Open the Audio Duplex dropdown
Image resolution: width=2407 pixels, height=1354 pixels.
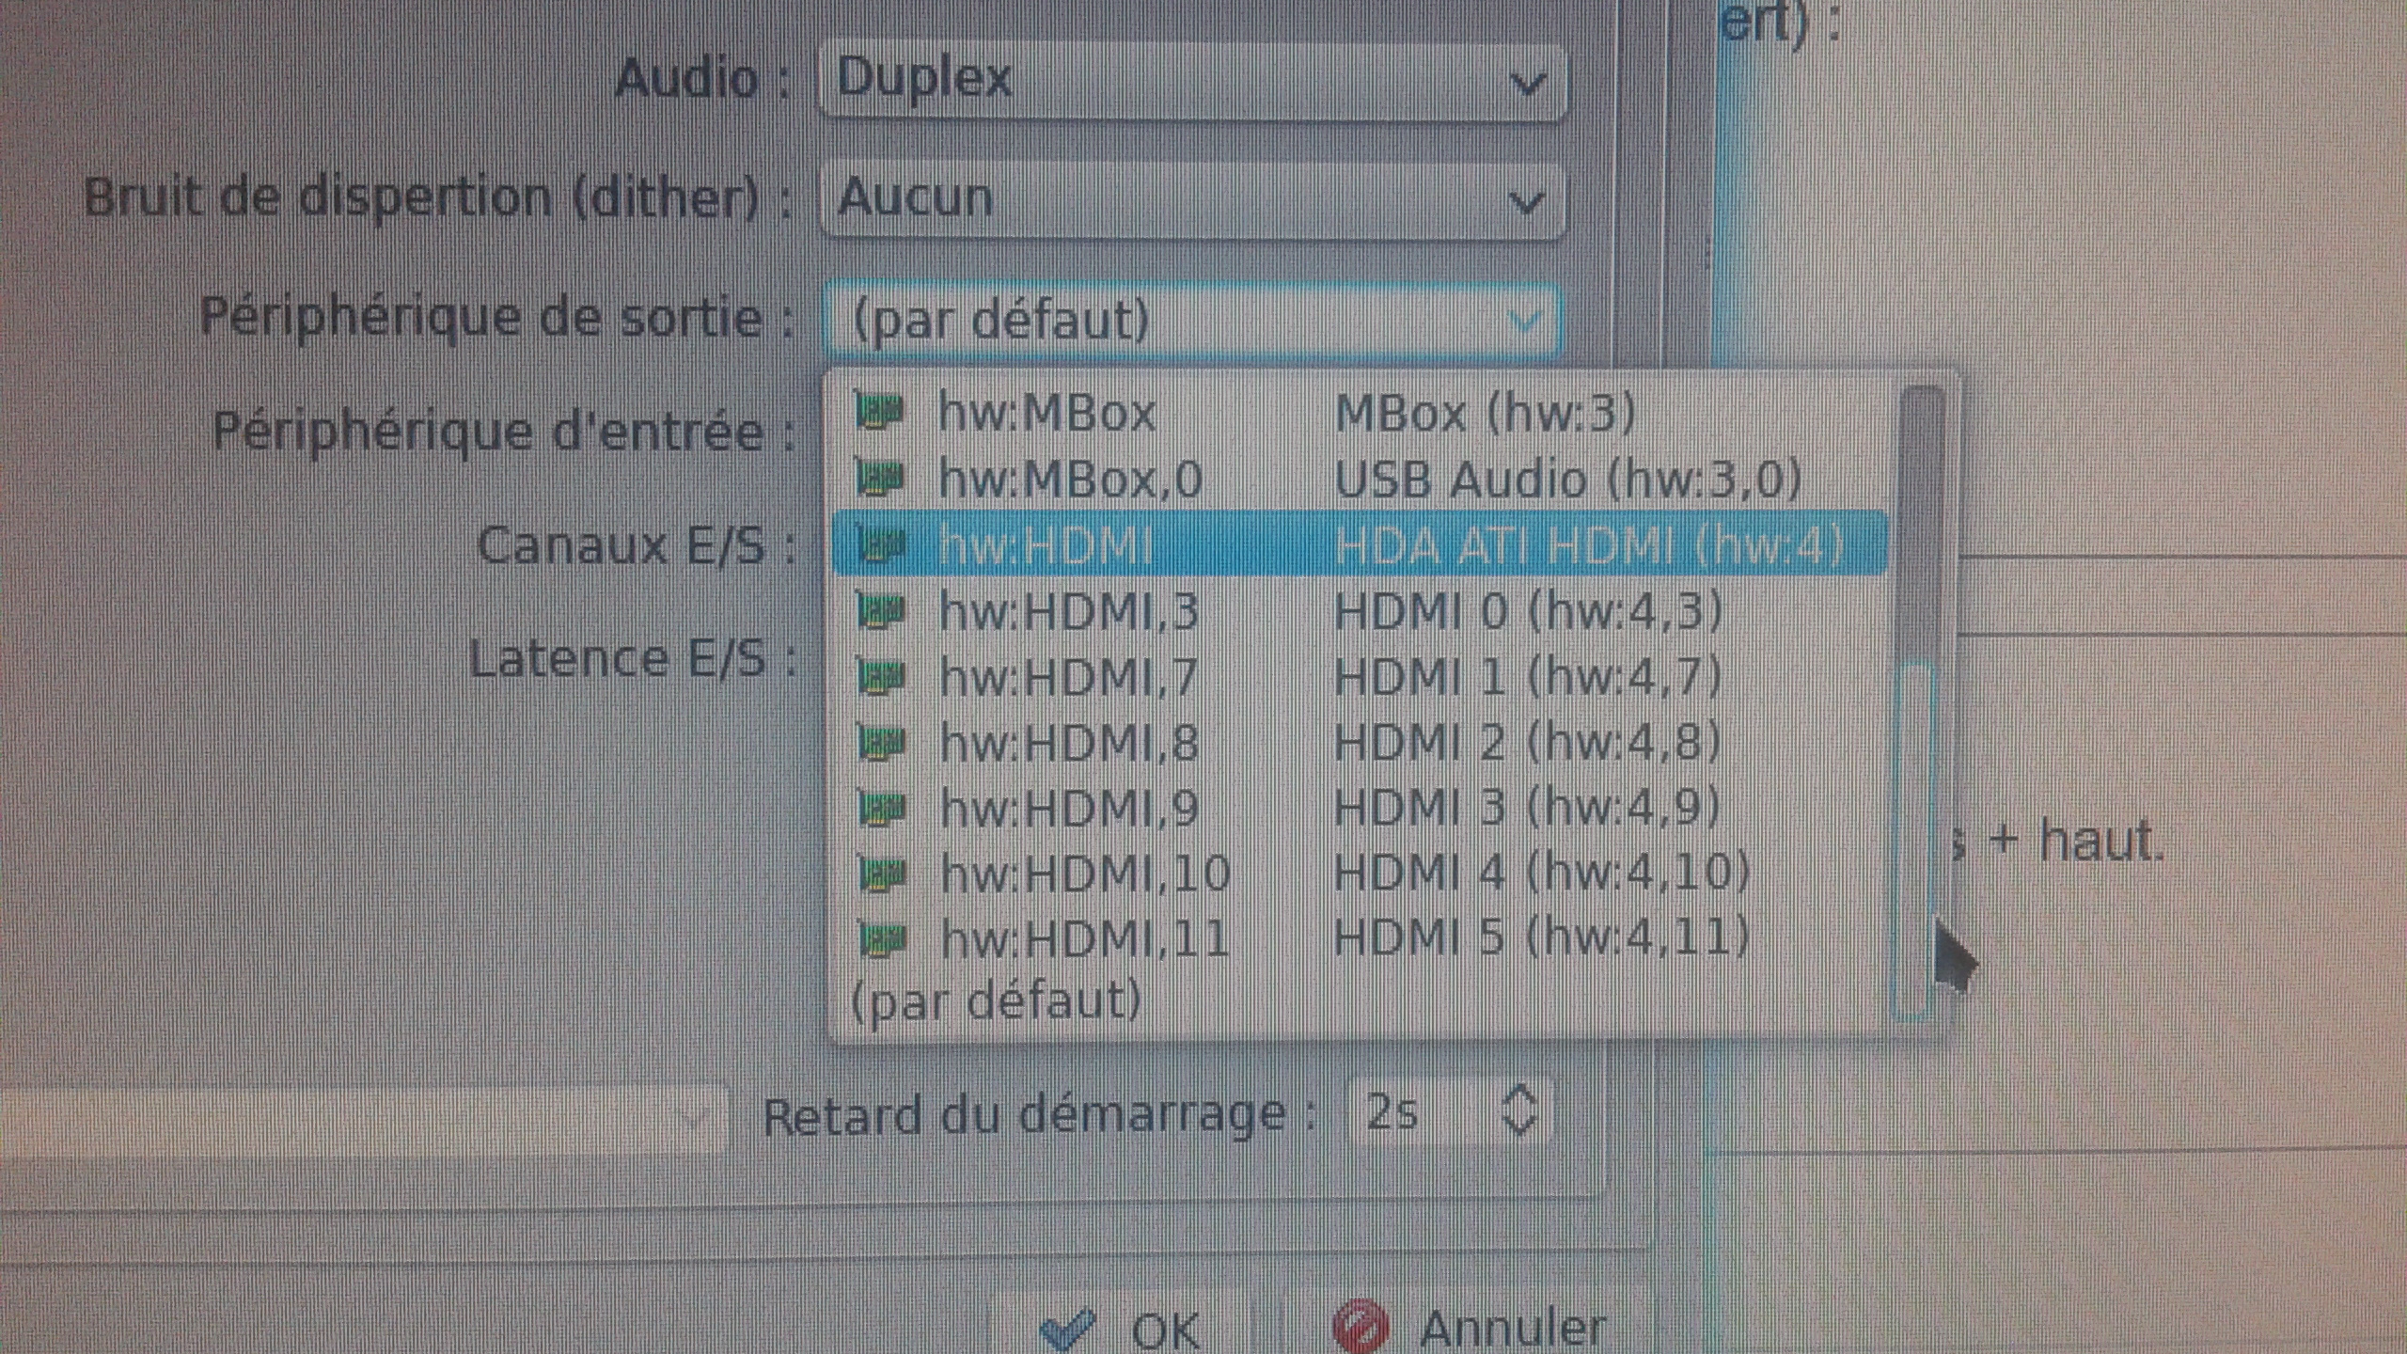[1192, 81]
